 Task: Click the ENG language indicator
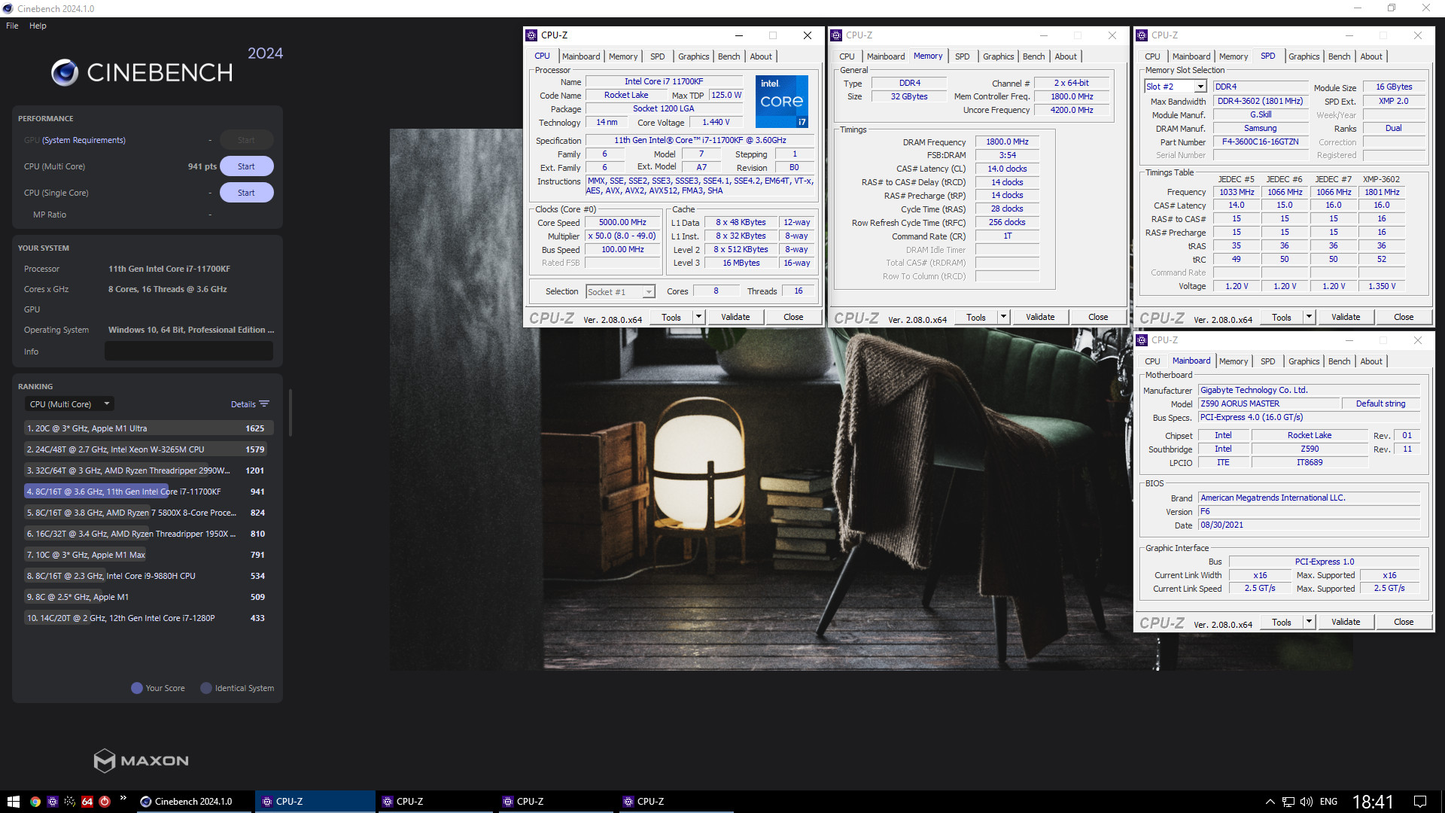pyautogui.click(x=1328, y=802)
